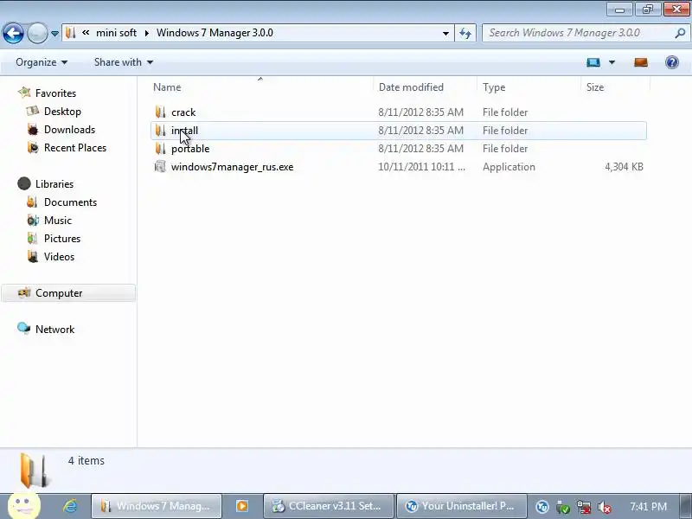692x519 pixels.
Task: Change your view using the view icon
Action: point(593,62)
